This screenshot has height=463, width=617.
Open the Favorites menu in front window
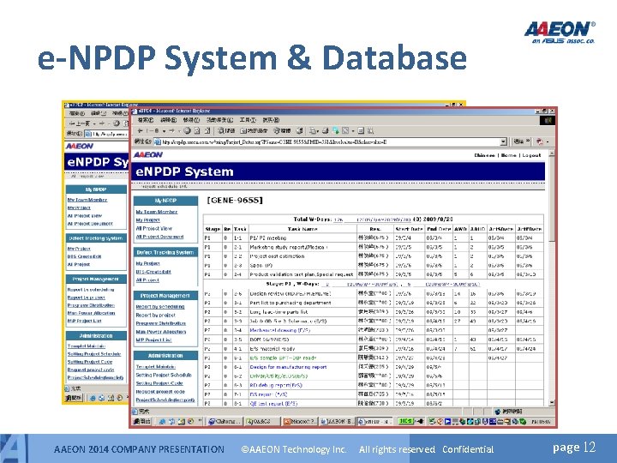pyautogui.click(x=220, y=120)
